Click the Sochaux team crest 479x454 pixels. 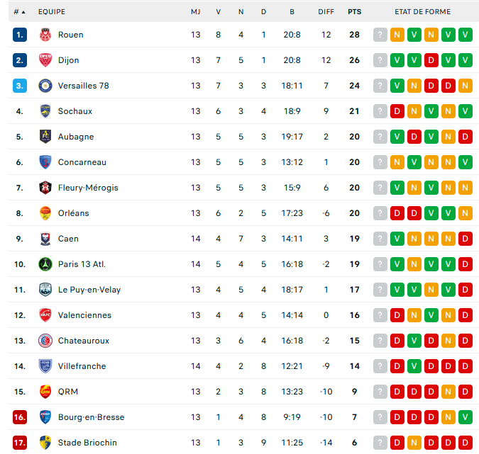point(45,111)
